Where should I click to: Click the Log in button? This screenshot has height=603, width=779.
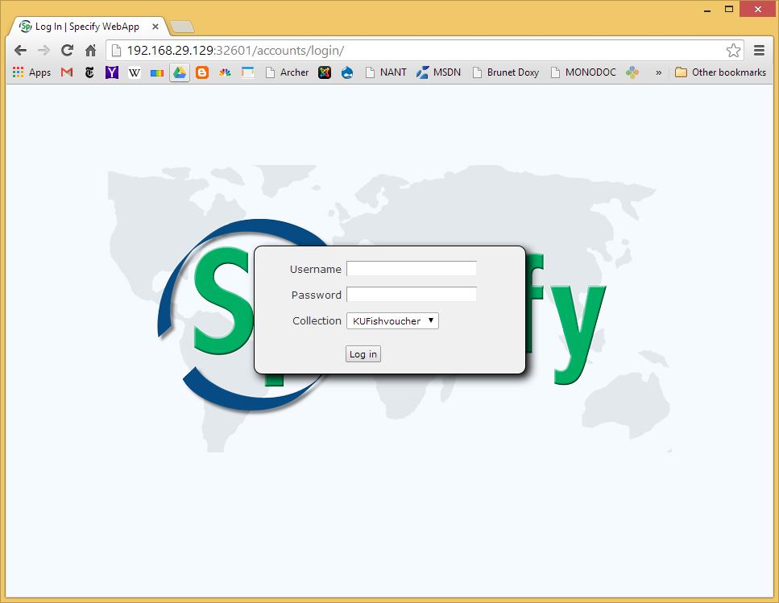point(363,354)
